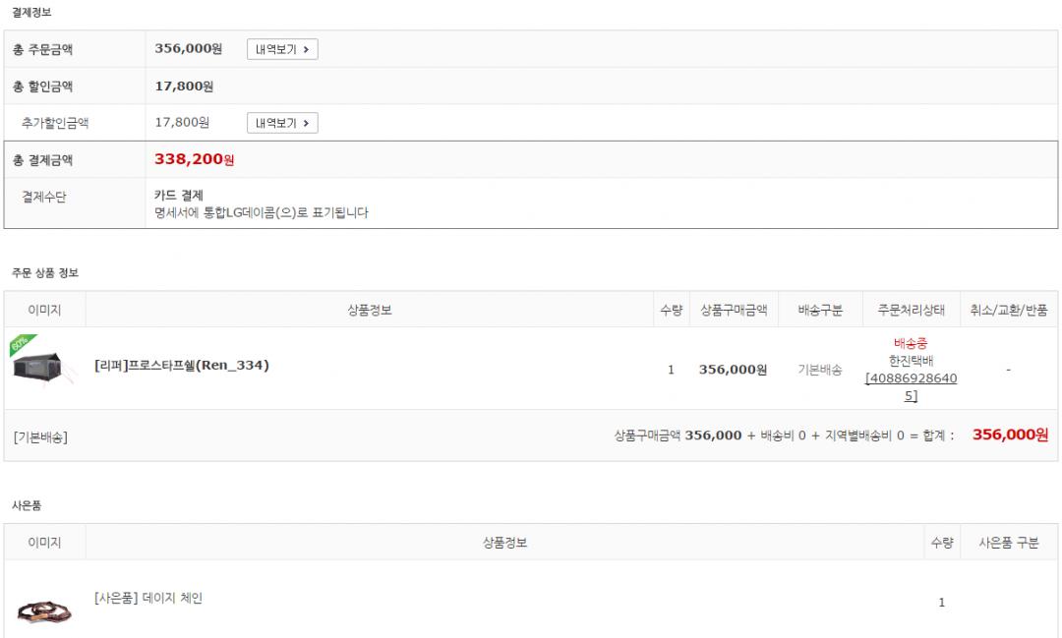Click the 카드 결제 payment method text
The height and width of the screenshot is (638, 1062).
(x=179, y=196)
